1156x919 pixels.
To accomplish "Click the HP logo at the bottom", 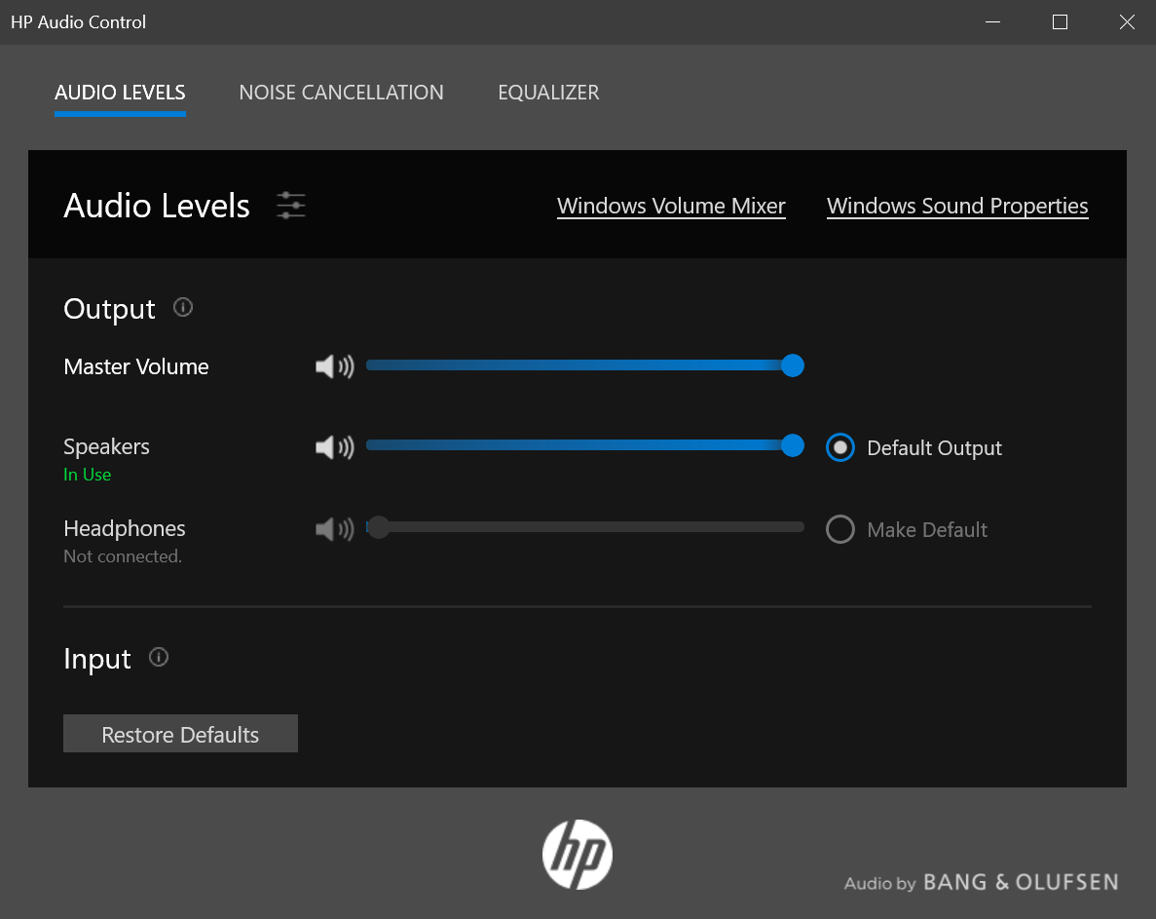I will (x=578, y=854).
